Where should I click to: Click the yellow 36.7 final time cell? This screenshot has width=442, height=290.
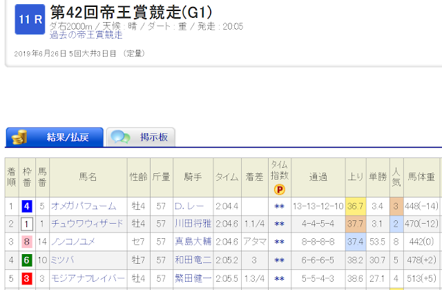pyautogui.click(x=356, y=206)
